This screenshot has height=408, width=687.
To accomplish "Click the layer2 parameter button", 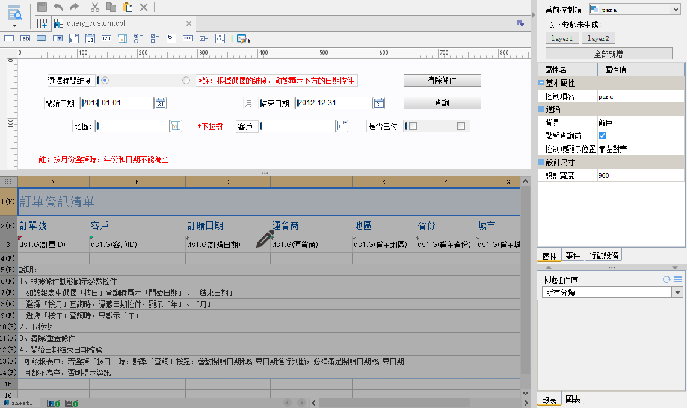I will coord(599,38).
